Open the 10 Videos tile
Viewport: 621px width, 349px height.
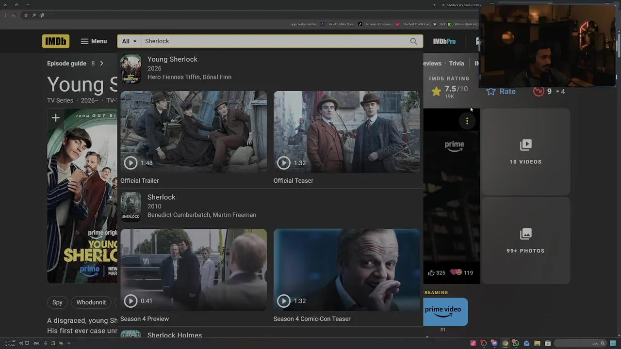[525, 152]
